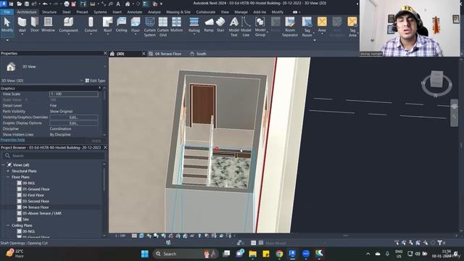464x261 pixels.
Task: Open the Manage ribbon tab
Action: [x=241, y=12]
